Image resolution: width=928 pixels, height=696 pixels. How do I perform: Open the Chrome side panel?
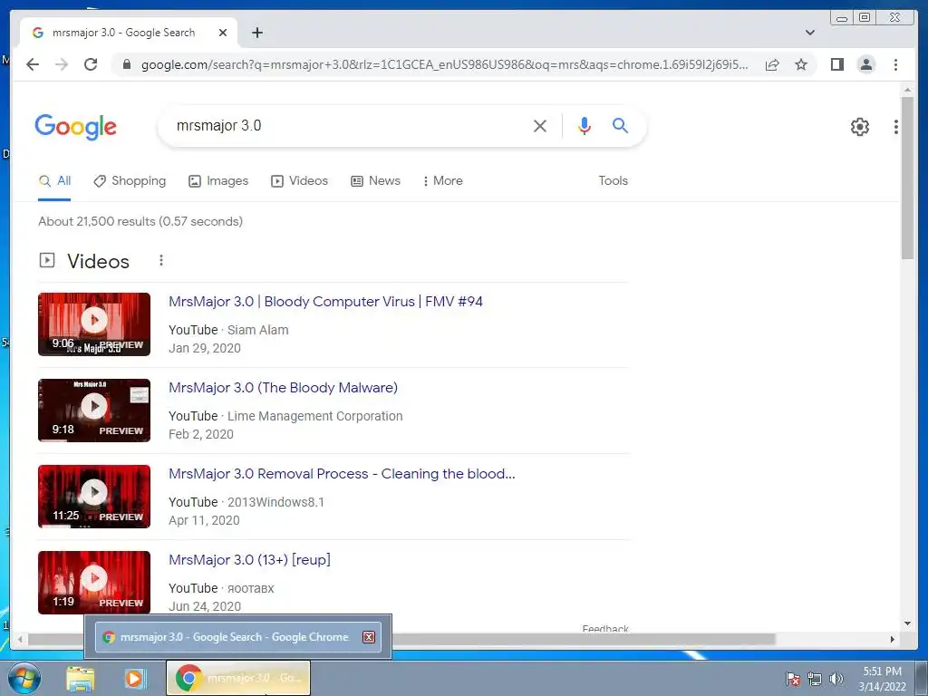point(836,64)
